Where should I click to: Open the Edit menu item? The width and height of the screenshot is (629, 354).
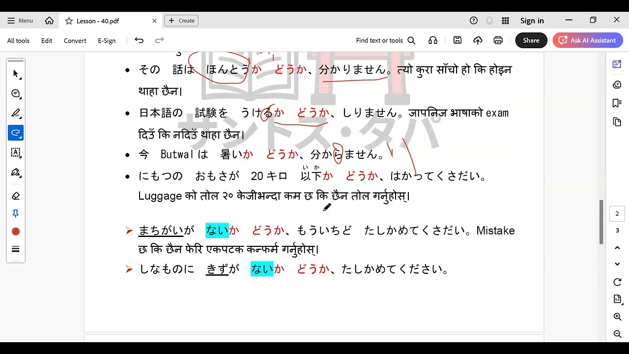pyautogui.click(x=47, y=41)
